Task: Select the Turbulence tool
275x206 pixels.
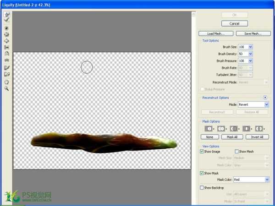Action: [7, 60]
